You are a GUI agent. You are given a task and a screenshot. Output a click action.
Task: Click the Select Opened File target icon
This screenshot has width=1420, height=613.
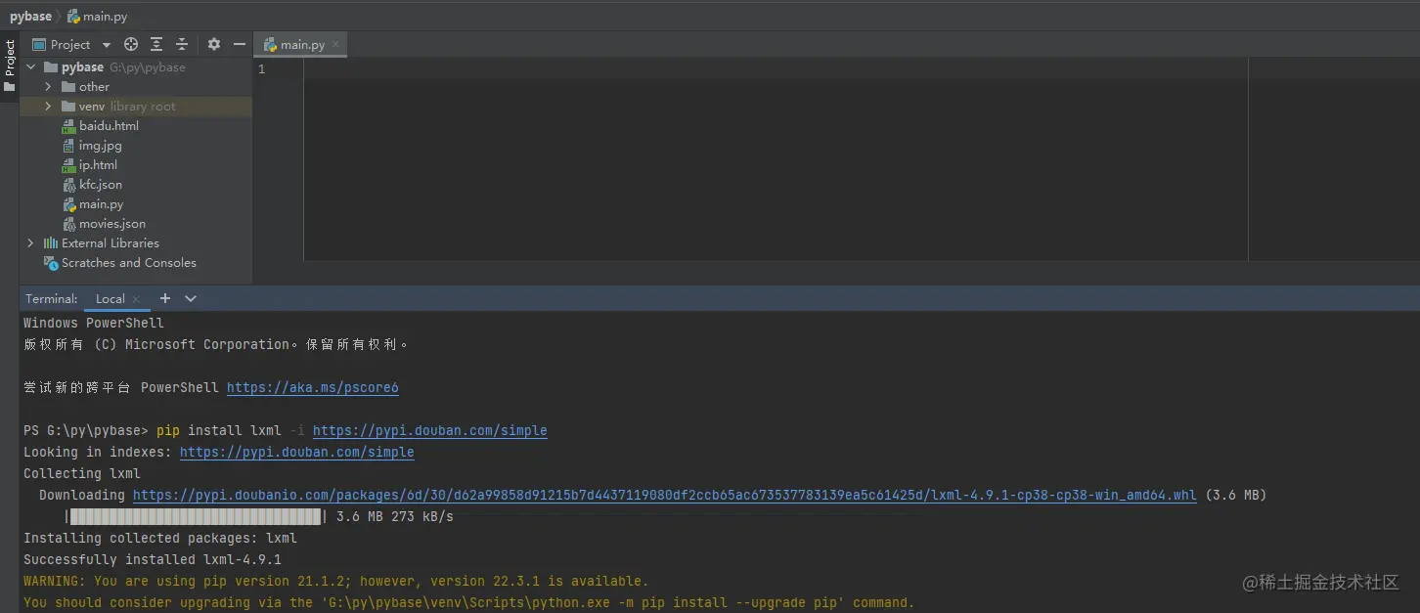[x=131, y=44]
